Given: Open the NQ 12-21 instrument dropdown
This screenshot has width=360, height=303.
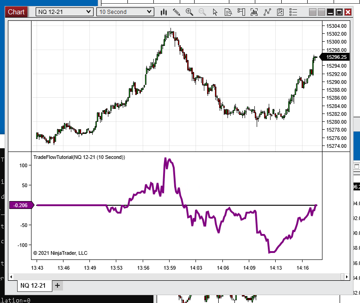Looking at the screenshot, I should tap(64, 12).
